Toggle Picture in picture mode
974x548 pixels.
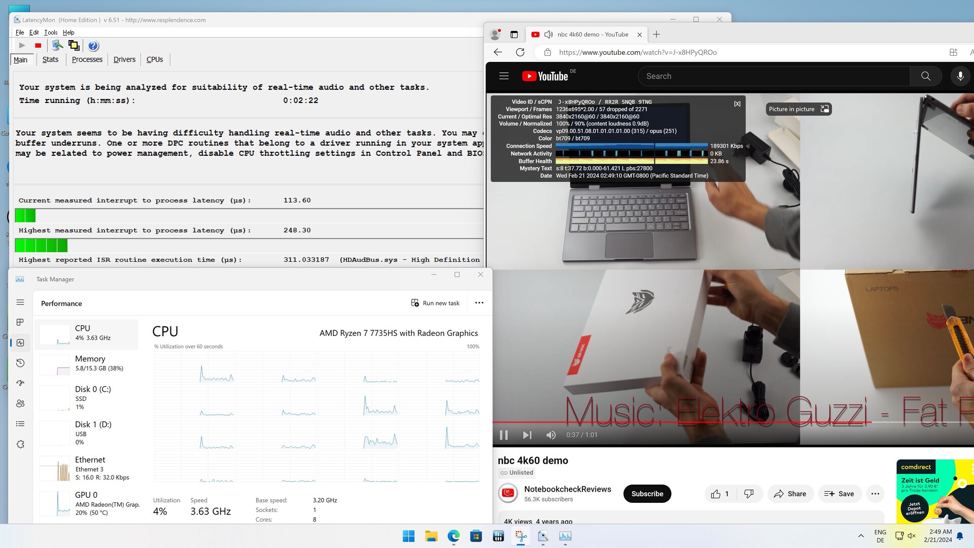798,109
